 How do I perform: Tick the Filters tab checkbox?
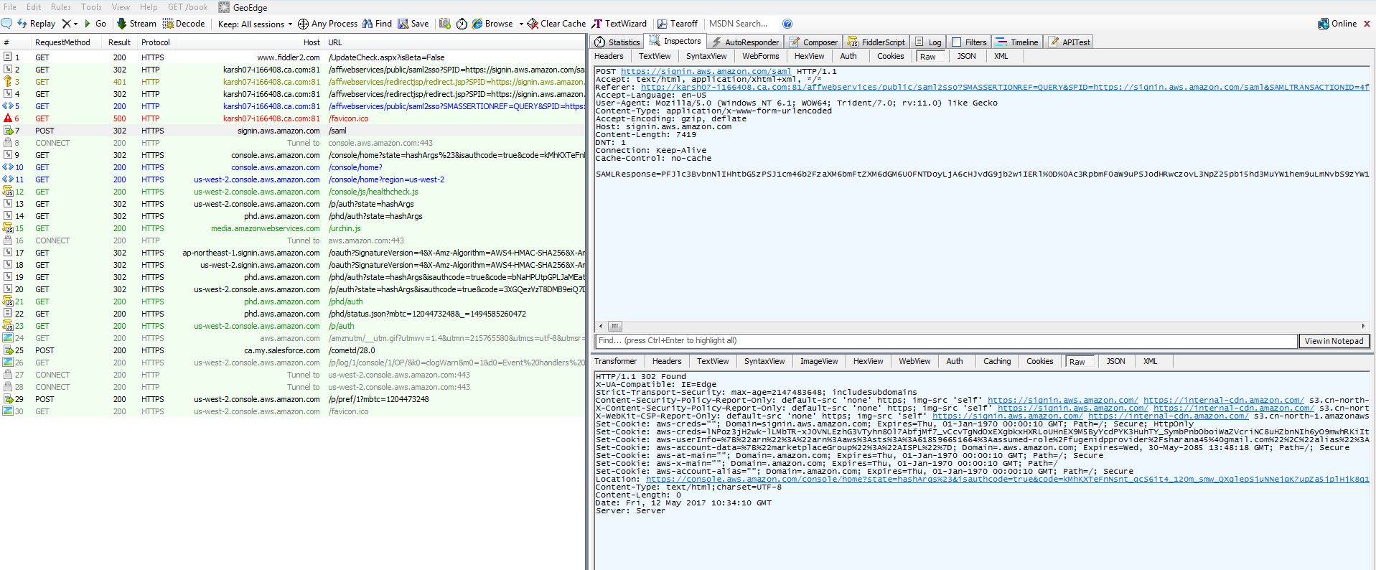(x=956, y=42)
